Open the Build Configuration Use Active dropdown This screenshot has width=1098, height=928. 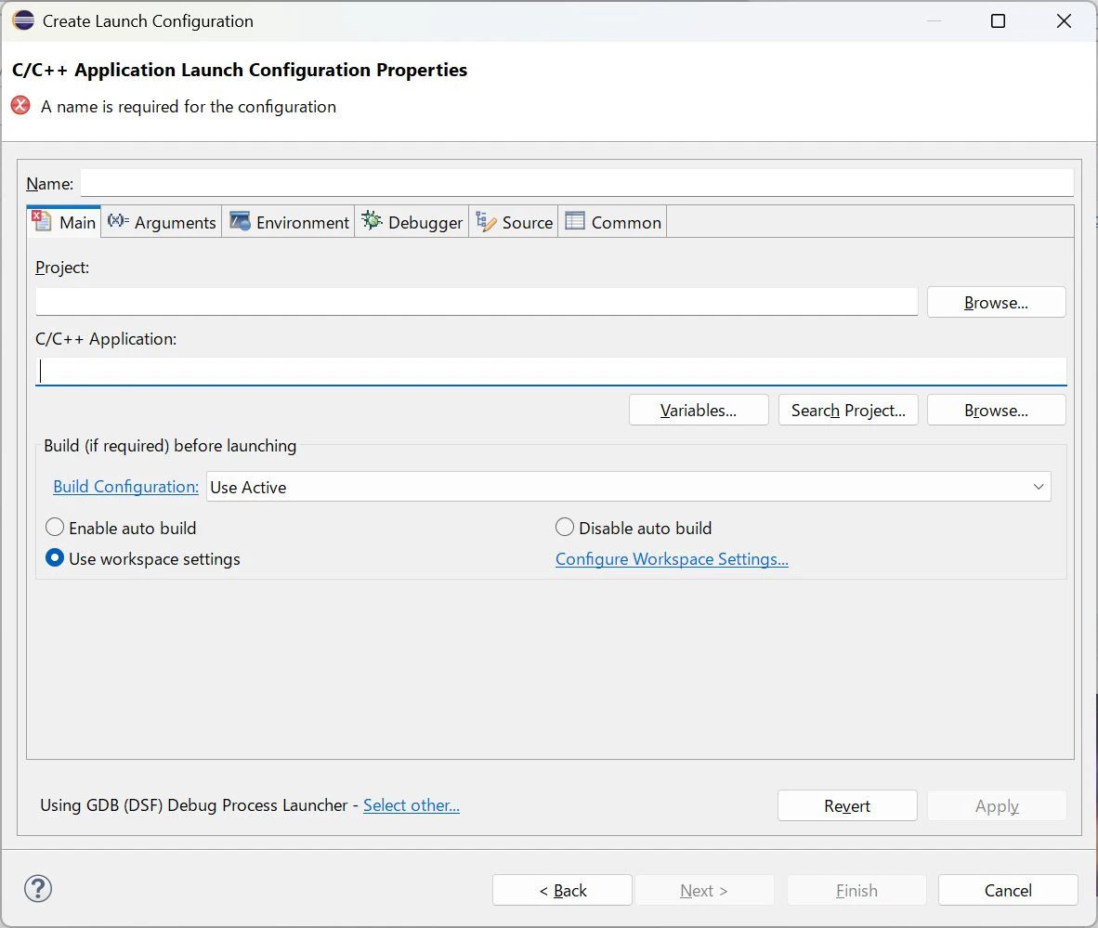coord(629,486)
